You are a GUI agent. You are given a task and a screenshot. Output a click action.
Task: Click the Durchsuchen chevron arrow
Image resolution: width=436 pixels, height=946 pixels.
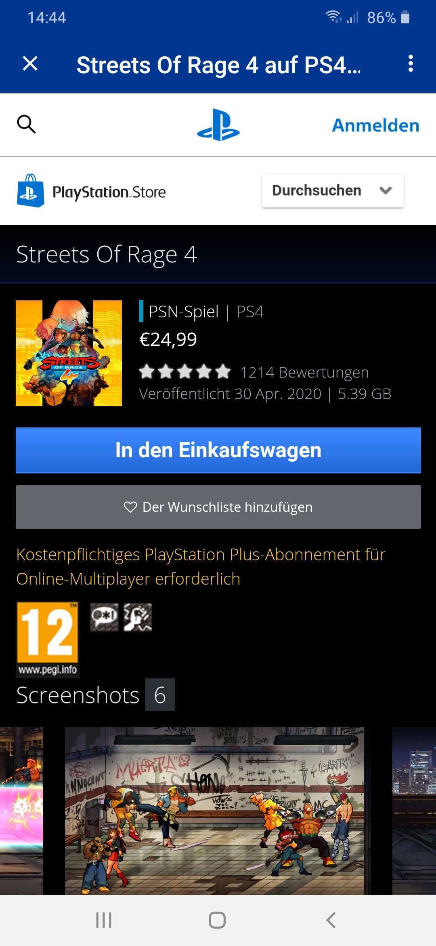(386, 190)
